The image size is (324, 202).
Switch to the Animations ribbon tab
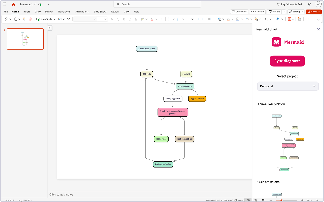[x=82, y=12]
